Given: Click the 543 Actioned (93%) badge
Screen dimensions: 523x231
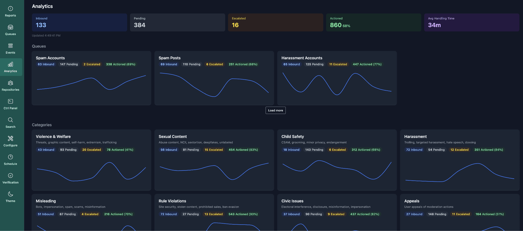Looking at the screenshot, I should pos(243,214).
